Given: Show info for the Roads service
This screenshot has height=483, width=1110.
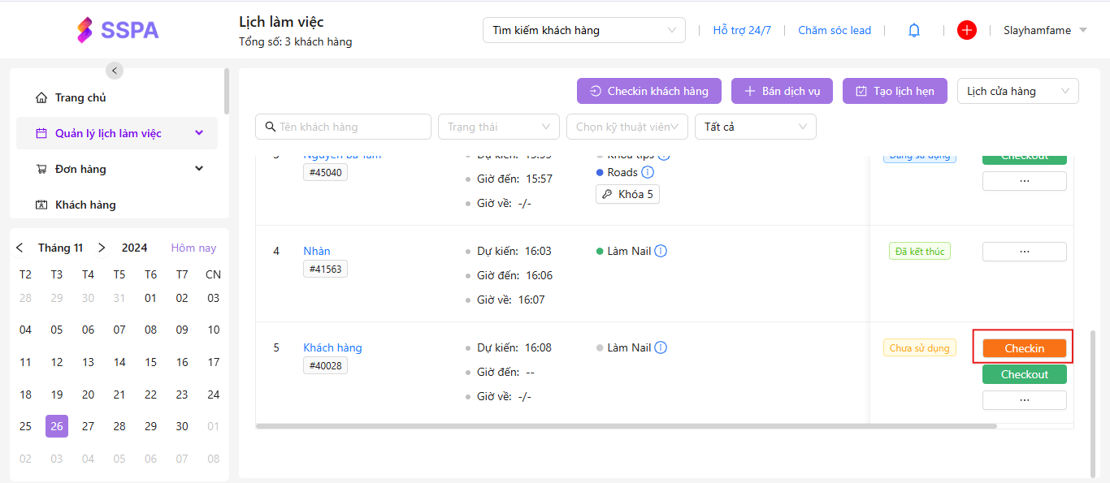Looking at the screenshot, I should 648,172.
